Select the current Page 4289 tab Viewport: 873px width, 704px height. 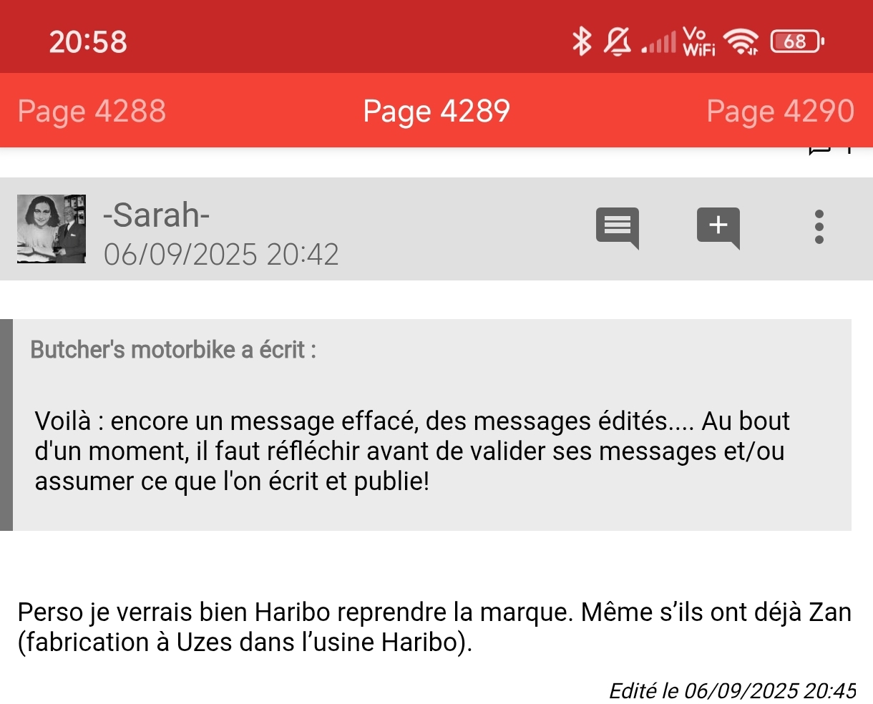point(436,111)
